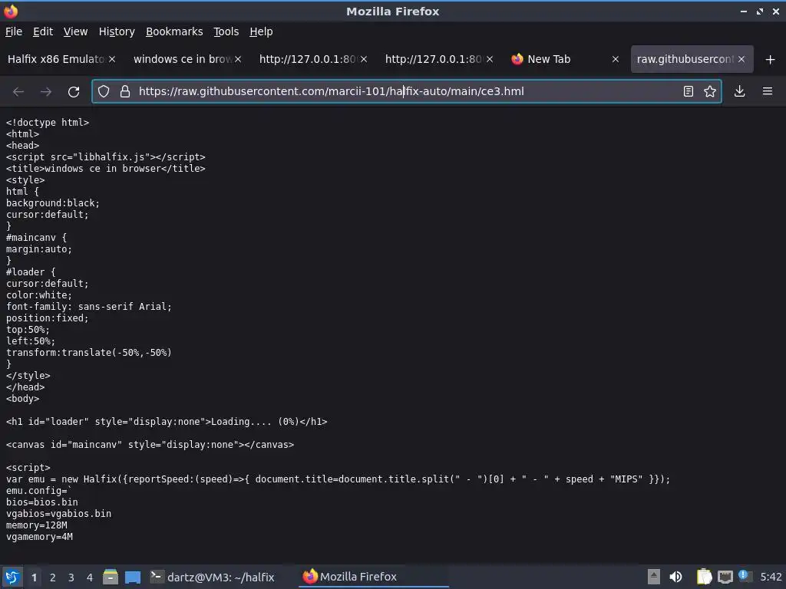This screenshot has height=589, width=786.
Task: Show site security padlock info
Action: [x=125, y=91]
